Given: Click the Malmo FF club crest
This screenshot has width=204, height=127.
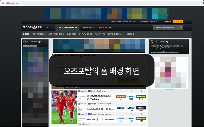Looking at the screenshot, I should pyautogui.click(x=103, y=119).
